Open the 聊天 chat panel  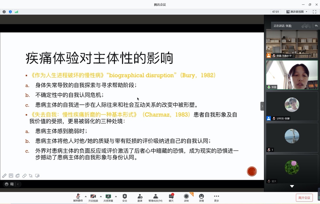pyautogui.click(x=171, y=197)
